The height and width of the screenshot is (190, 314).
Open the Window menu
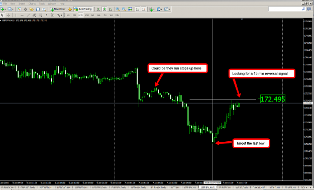[x=52, y=4]
